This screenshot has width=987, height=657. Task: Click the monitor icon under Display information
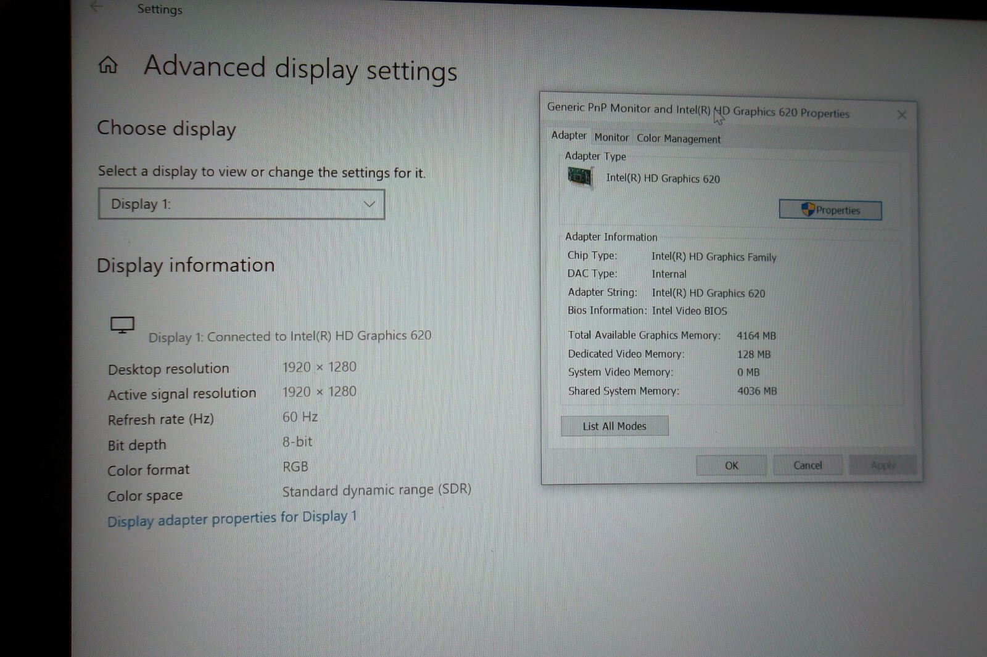click(122, 325)
